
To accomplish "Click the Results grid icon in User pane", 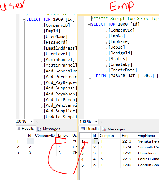I will coord(18,128).
